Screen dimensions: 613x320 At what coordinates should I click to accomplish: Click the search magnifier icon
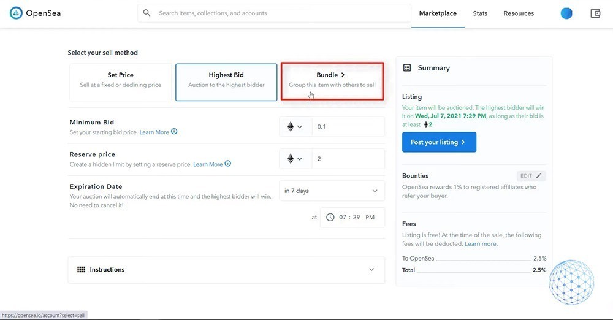coord(147,13)
